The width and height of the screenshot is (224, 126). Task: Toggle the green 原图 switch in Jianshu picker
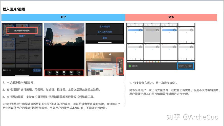pyautogui.click(x=130, y=66)
